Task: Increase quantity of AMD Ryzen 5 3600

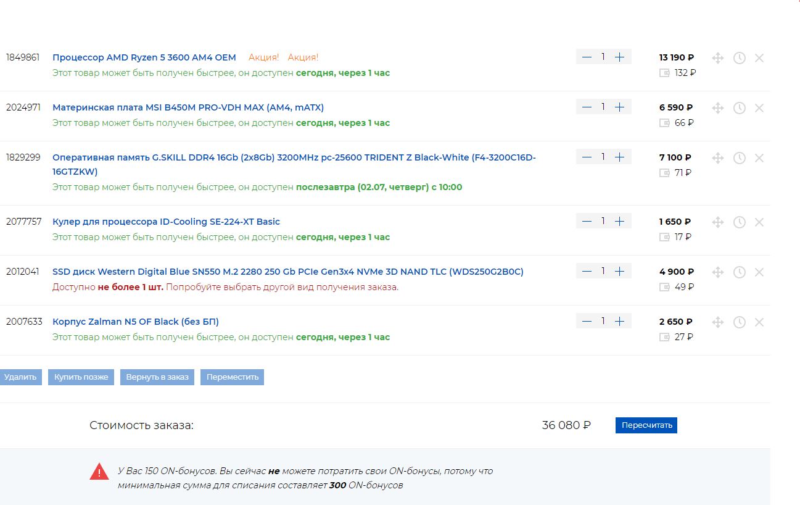Action: [x=620, y=57]
